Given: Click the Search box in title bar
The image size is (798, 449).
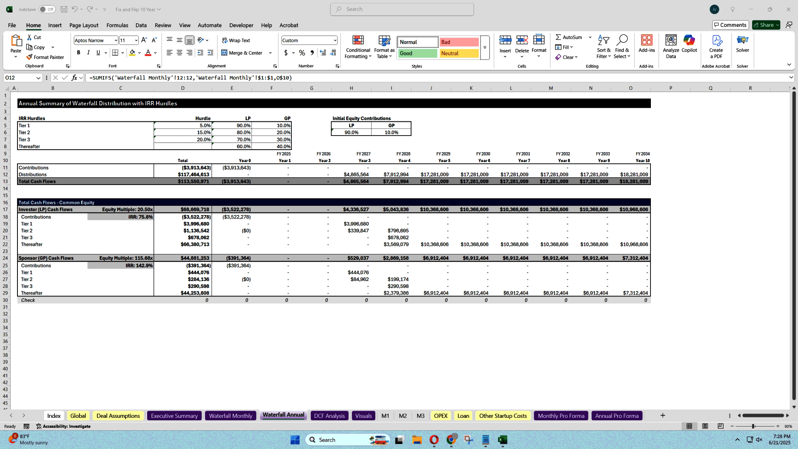Looking at the screenshot, I should tap(402, 9).
